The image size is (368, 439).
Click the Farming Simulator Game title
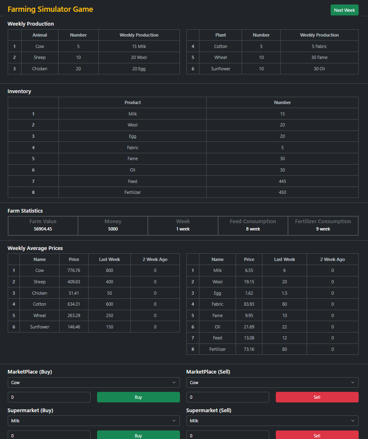(50, 9)
